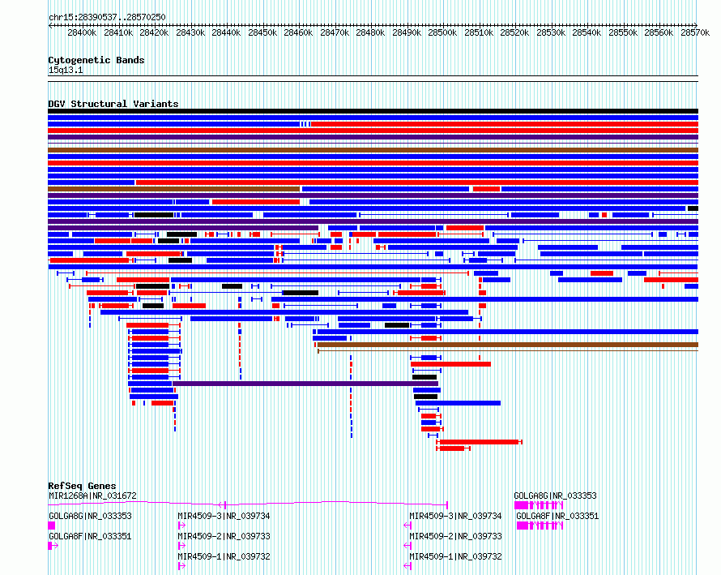Click the 28480k ruler label
The image size is (721, 575).
pyautogui.click(x=370, y=32)
